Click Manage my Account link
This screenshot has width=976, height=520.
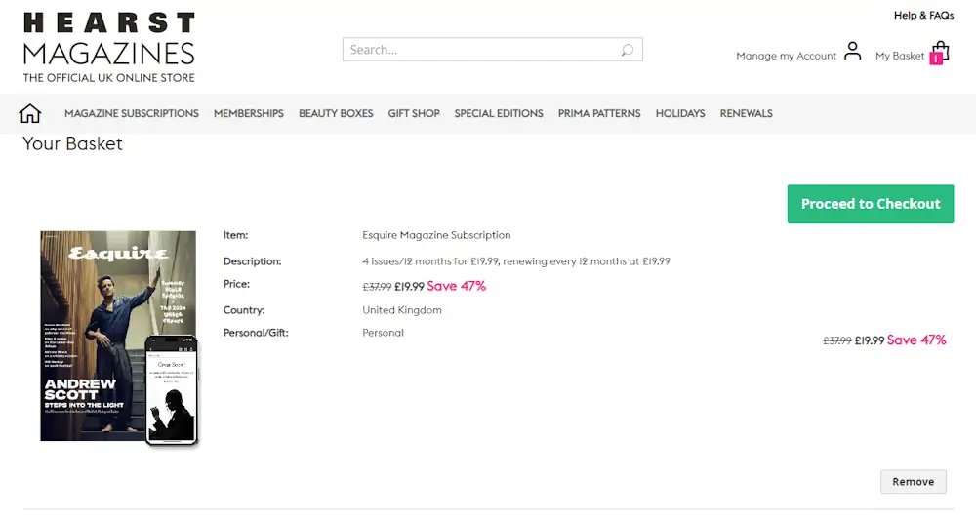(786, 56)
